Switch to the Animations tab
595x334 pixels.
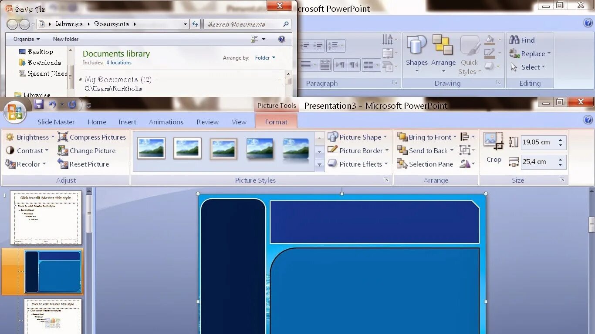(x=166, y=122)
